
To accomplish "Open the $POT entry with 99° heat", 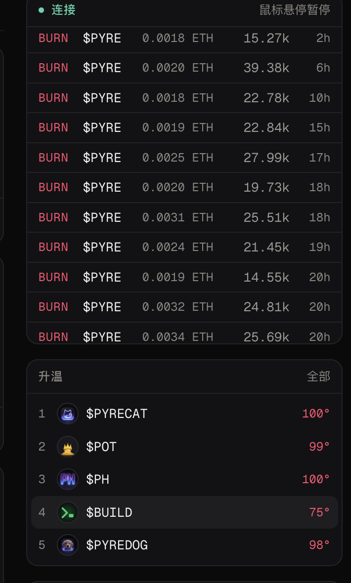I will [x=184, y=447].
